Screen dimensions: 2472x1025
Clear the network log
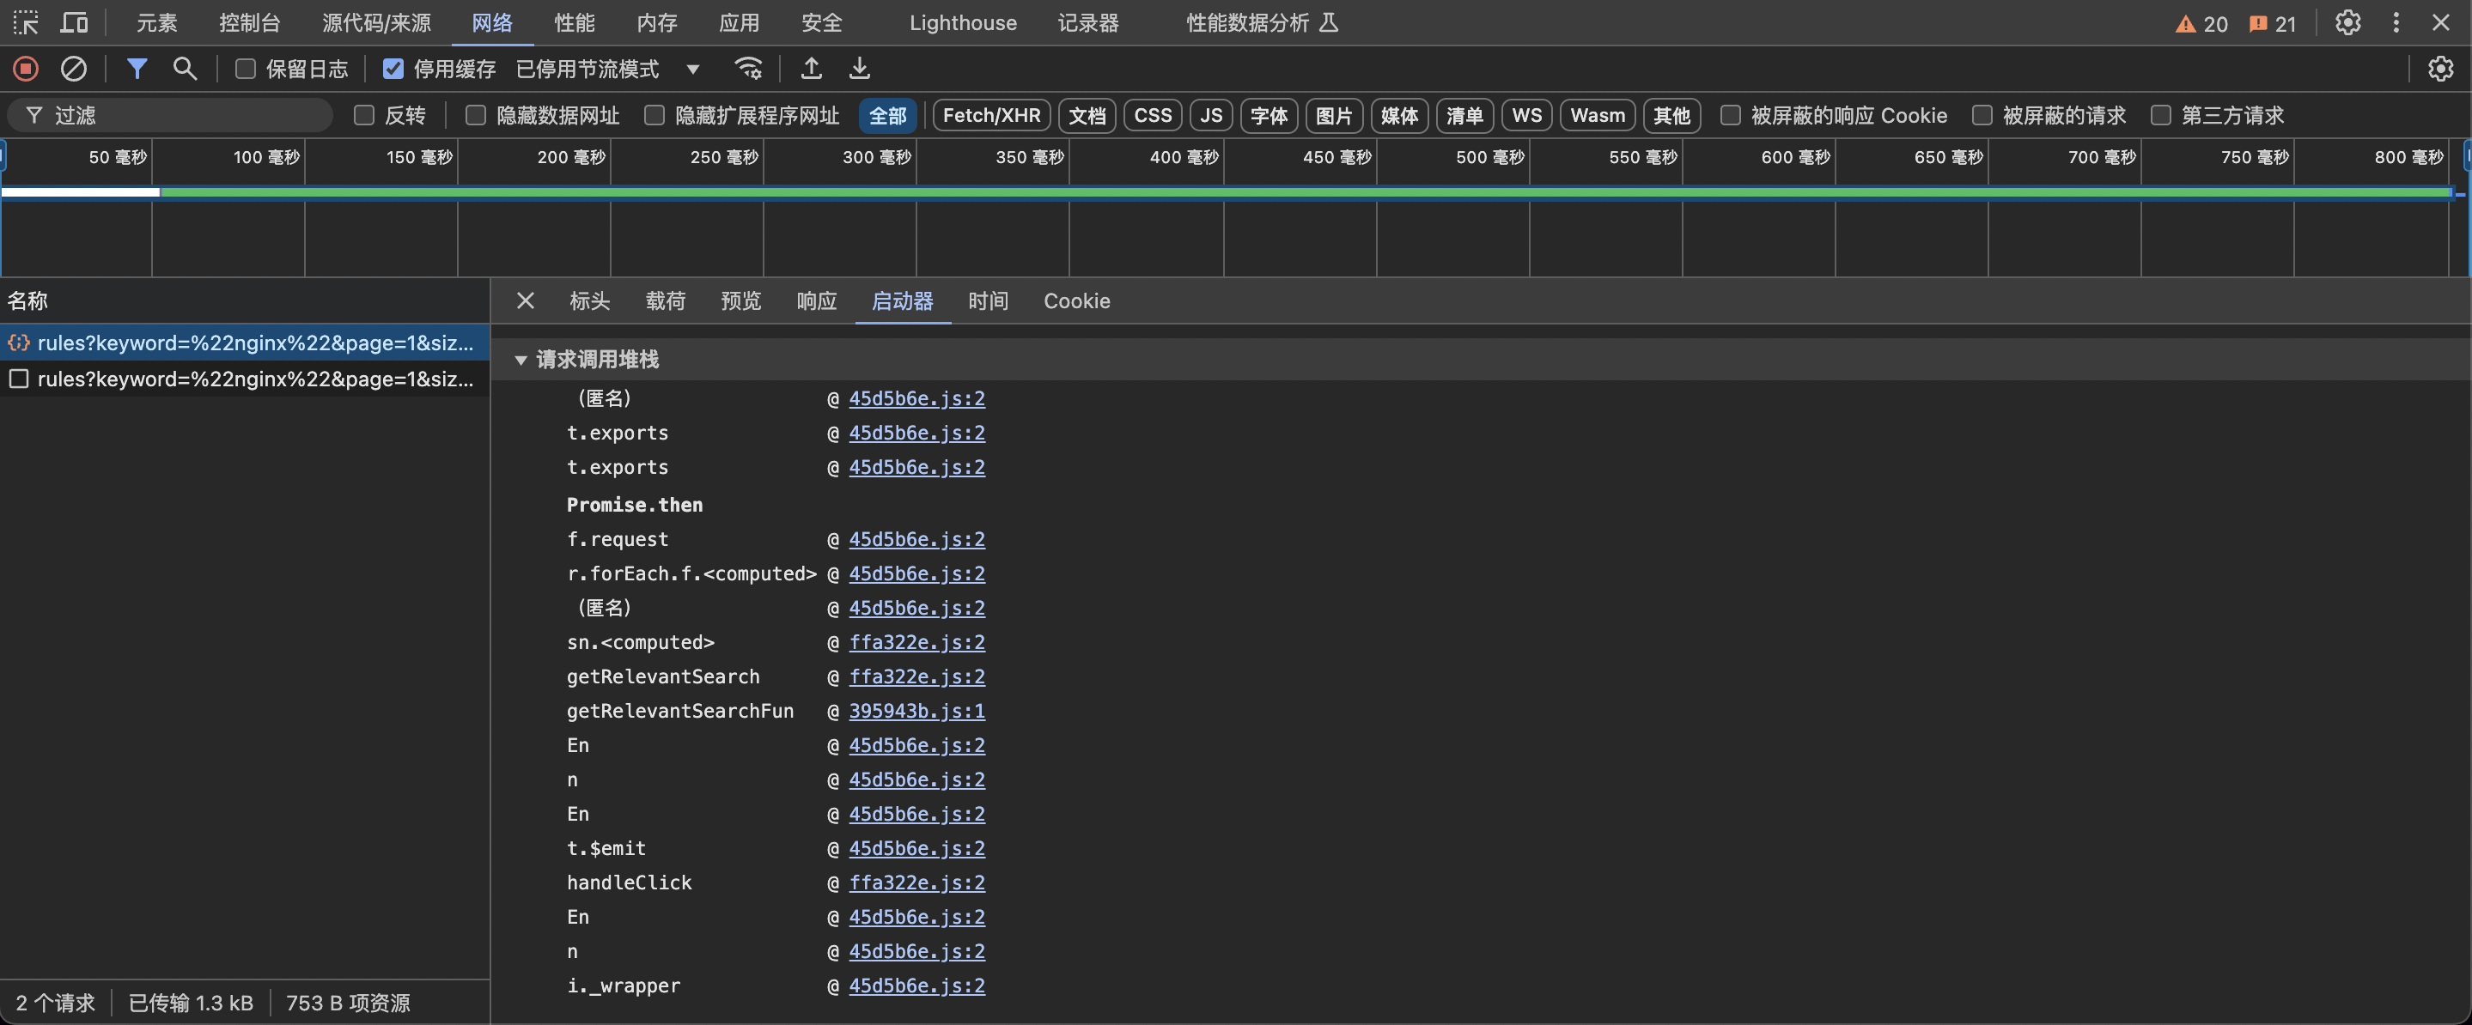coord(74,69)
